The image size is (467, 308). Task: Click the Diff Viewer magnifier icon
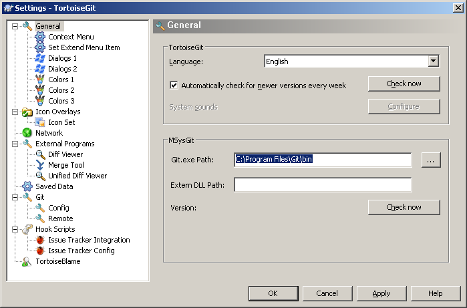40,154
